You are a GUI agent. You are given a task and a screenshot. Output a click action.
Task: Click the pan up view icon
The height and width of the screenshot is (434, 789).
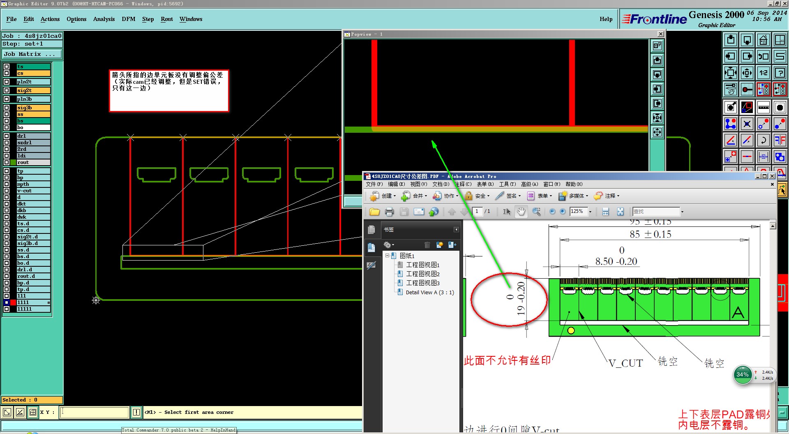731,40
